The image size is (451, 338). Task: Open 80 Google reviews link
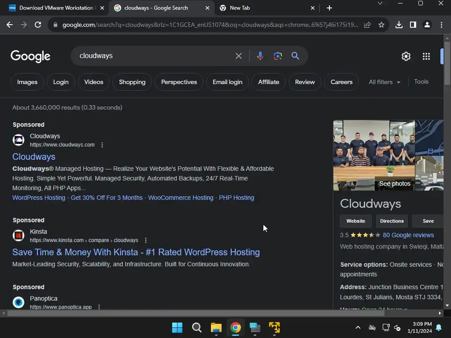click(408, 235)
